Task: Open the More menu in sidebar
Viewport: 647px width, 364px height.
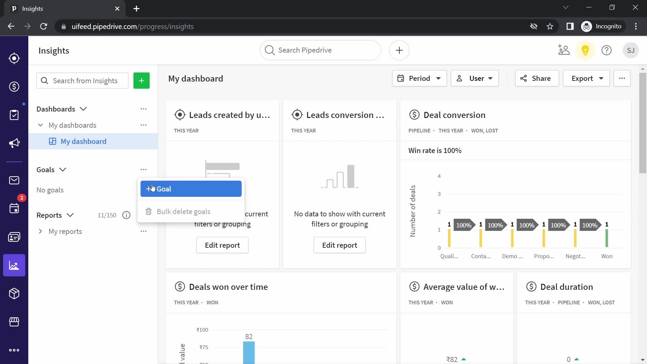Action: pos(14,350)
